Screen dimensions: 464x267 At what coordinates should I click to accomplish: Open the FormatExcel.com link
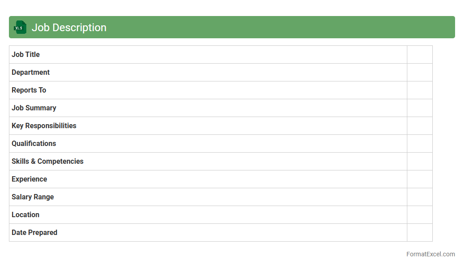(430, 254)
